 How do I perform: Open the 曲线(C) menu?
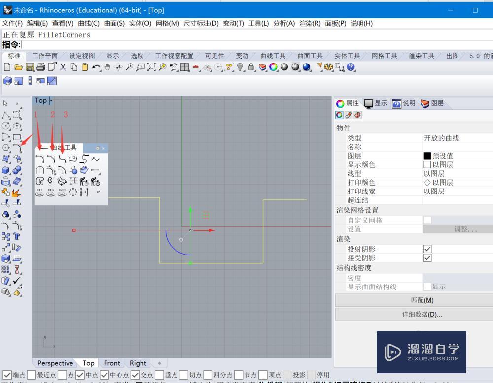coord(89,23)
